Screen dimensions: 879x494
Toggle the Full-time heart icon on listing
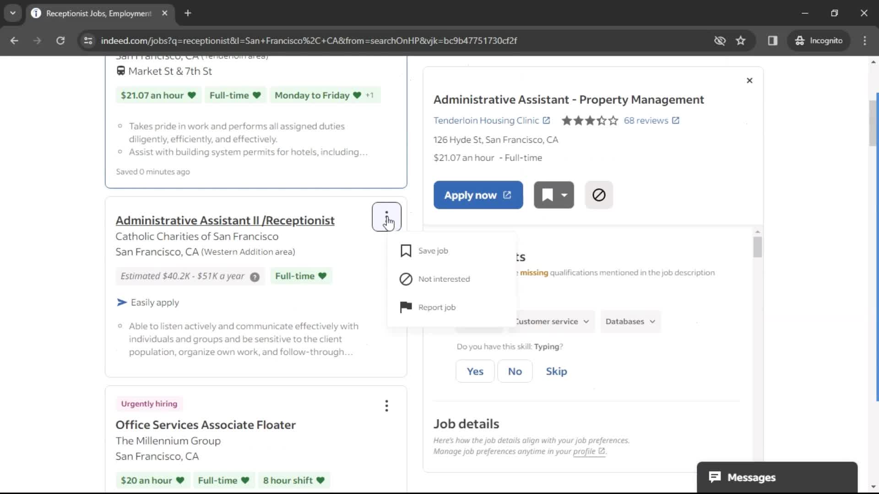pos(322,276)
